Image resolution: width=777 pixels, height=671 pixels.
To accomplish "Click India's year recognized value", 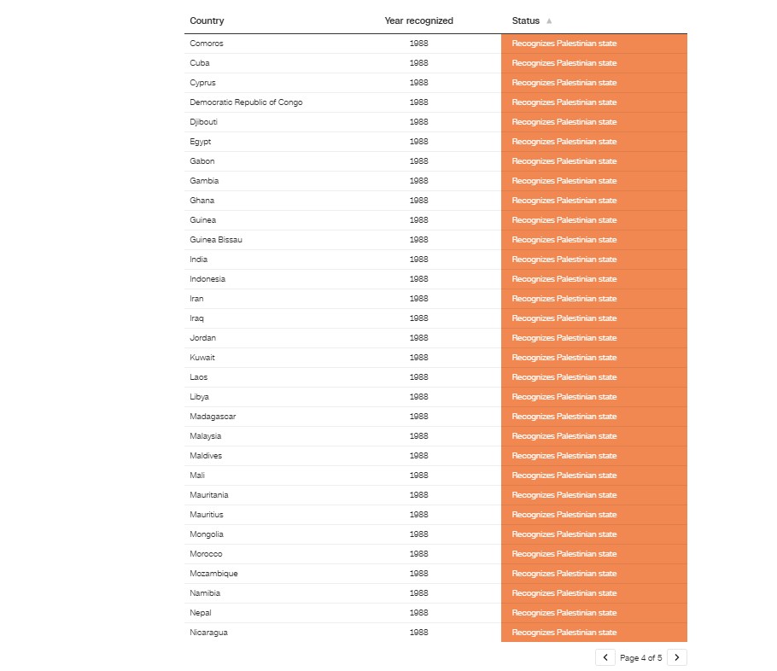I will coord(418,260).
